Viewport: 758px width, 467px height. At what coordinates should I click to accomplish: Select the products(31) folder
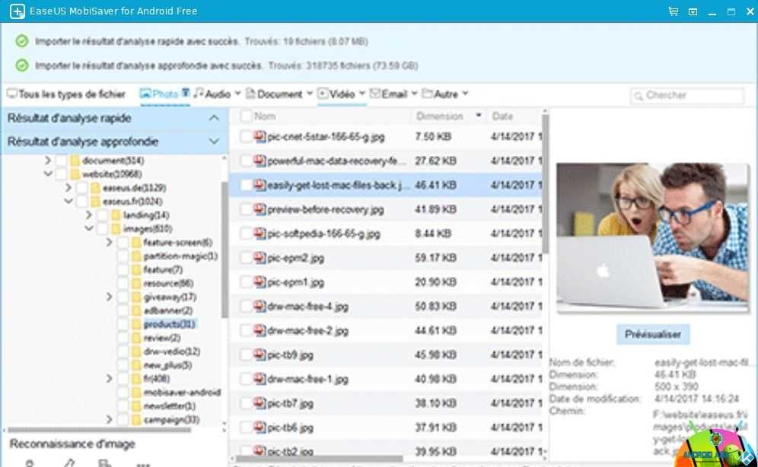169,324
